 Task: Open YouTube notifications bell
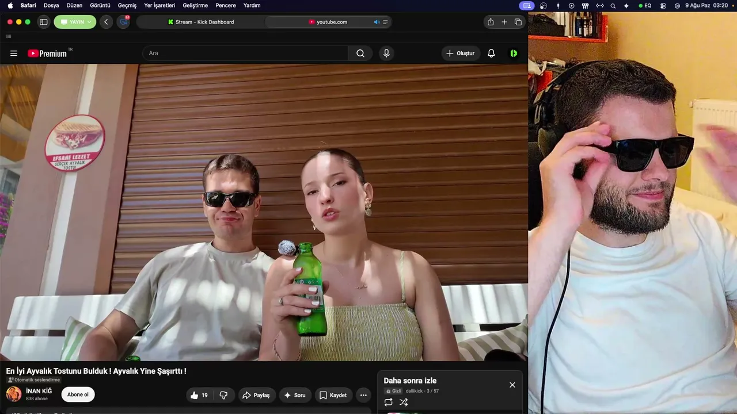point(491,53)
